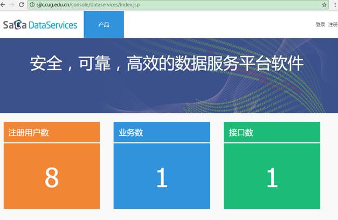Click the number 1 in the blue 业务数 card

(x=162, y=178)
